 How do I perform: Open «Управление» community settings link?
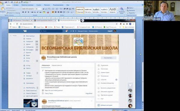tap(104, 65)
